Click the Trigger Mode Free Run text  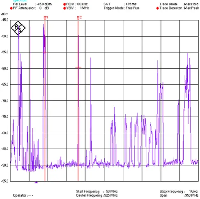(x=122, y=8)
